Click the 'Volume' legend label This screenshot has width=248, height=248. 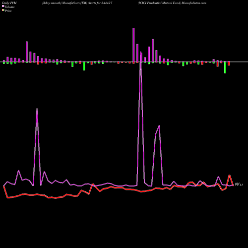(x=9, y=7)
